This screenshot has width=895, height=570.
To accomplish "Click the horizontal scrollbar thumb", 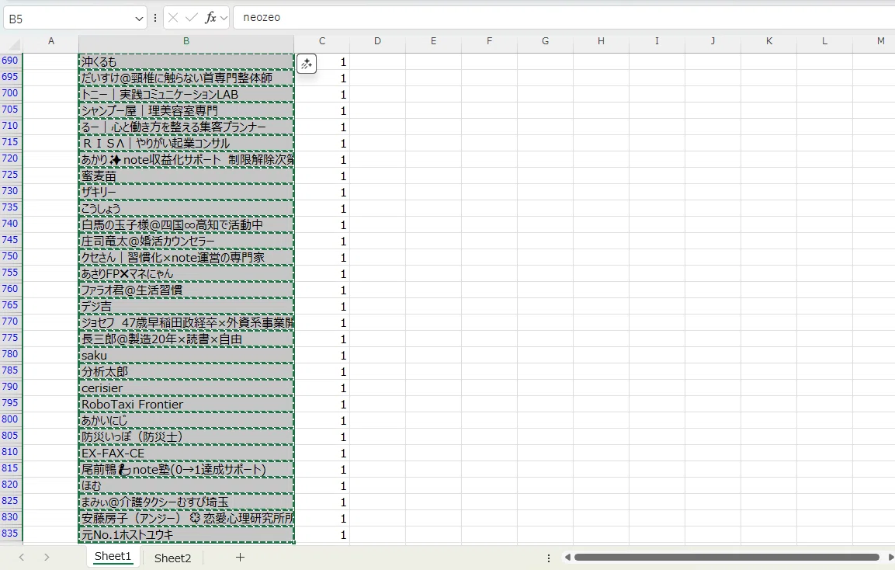I will [x=727, y=558].
